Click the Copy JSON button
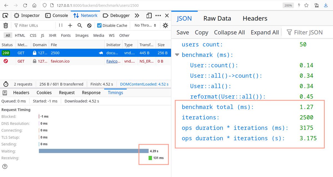333x177 pixels. pos(201,32)
